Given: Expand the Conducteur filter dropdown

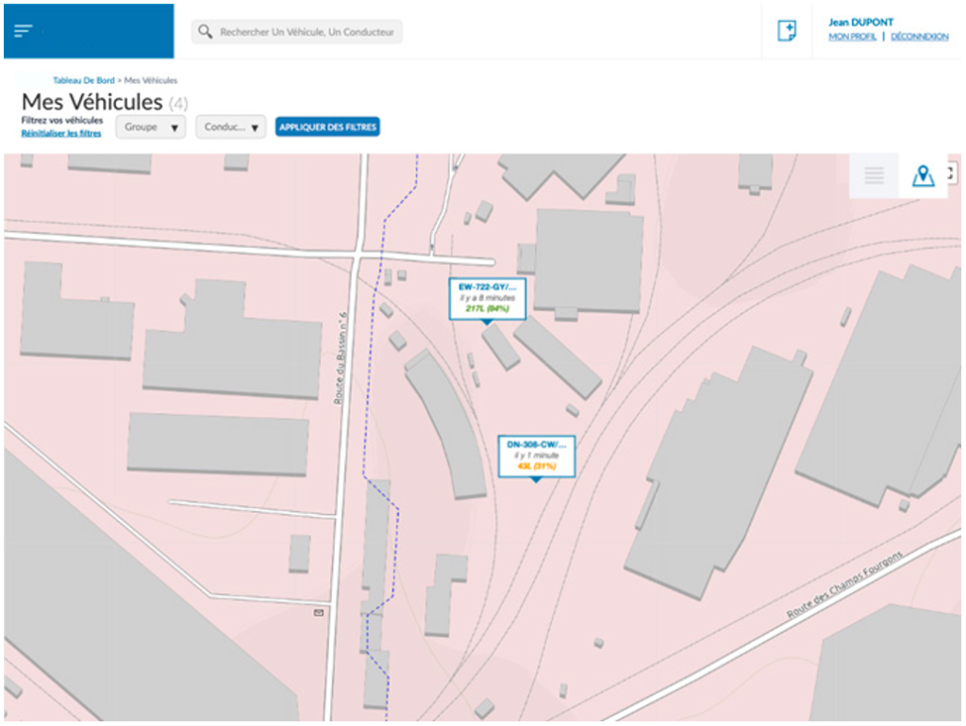Looking at the screenshot, I should tap(231, 127).
